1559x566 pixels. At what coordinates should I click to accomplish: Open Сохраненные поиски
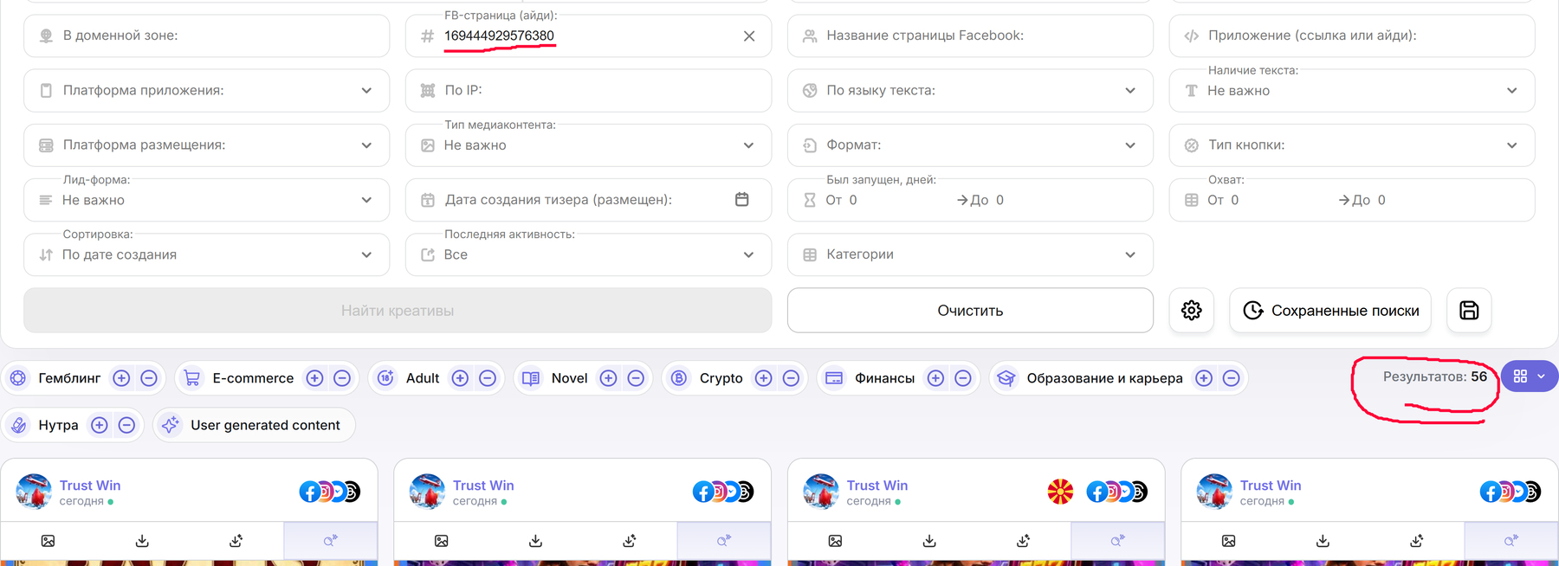pyautogui.click(x=1330, y=310)
